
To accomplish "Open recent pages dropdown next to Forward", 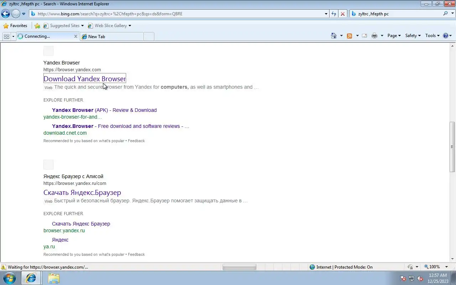I will (x=24, y=14).
